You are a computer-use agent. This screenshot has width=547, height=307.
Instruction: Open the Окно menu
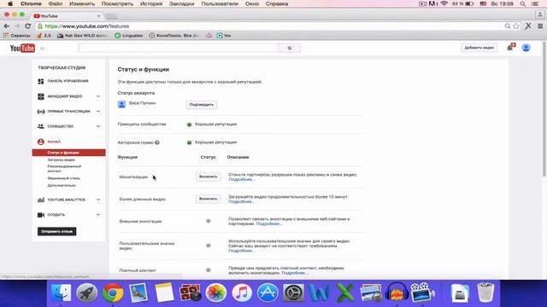coord(252,3)
